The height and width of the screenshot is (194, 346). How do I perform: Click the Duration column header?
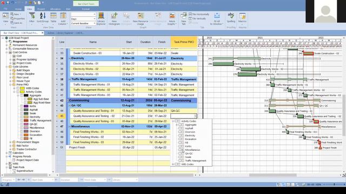point(145,42)
